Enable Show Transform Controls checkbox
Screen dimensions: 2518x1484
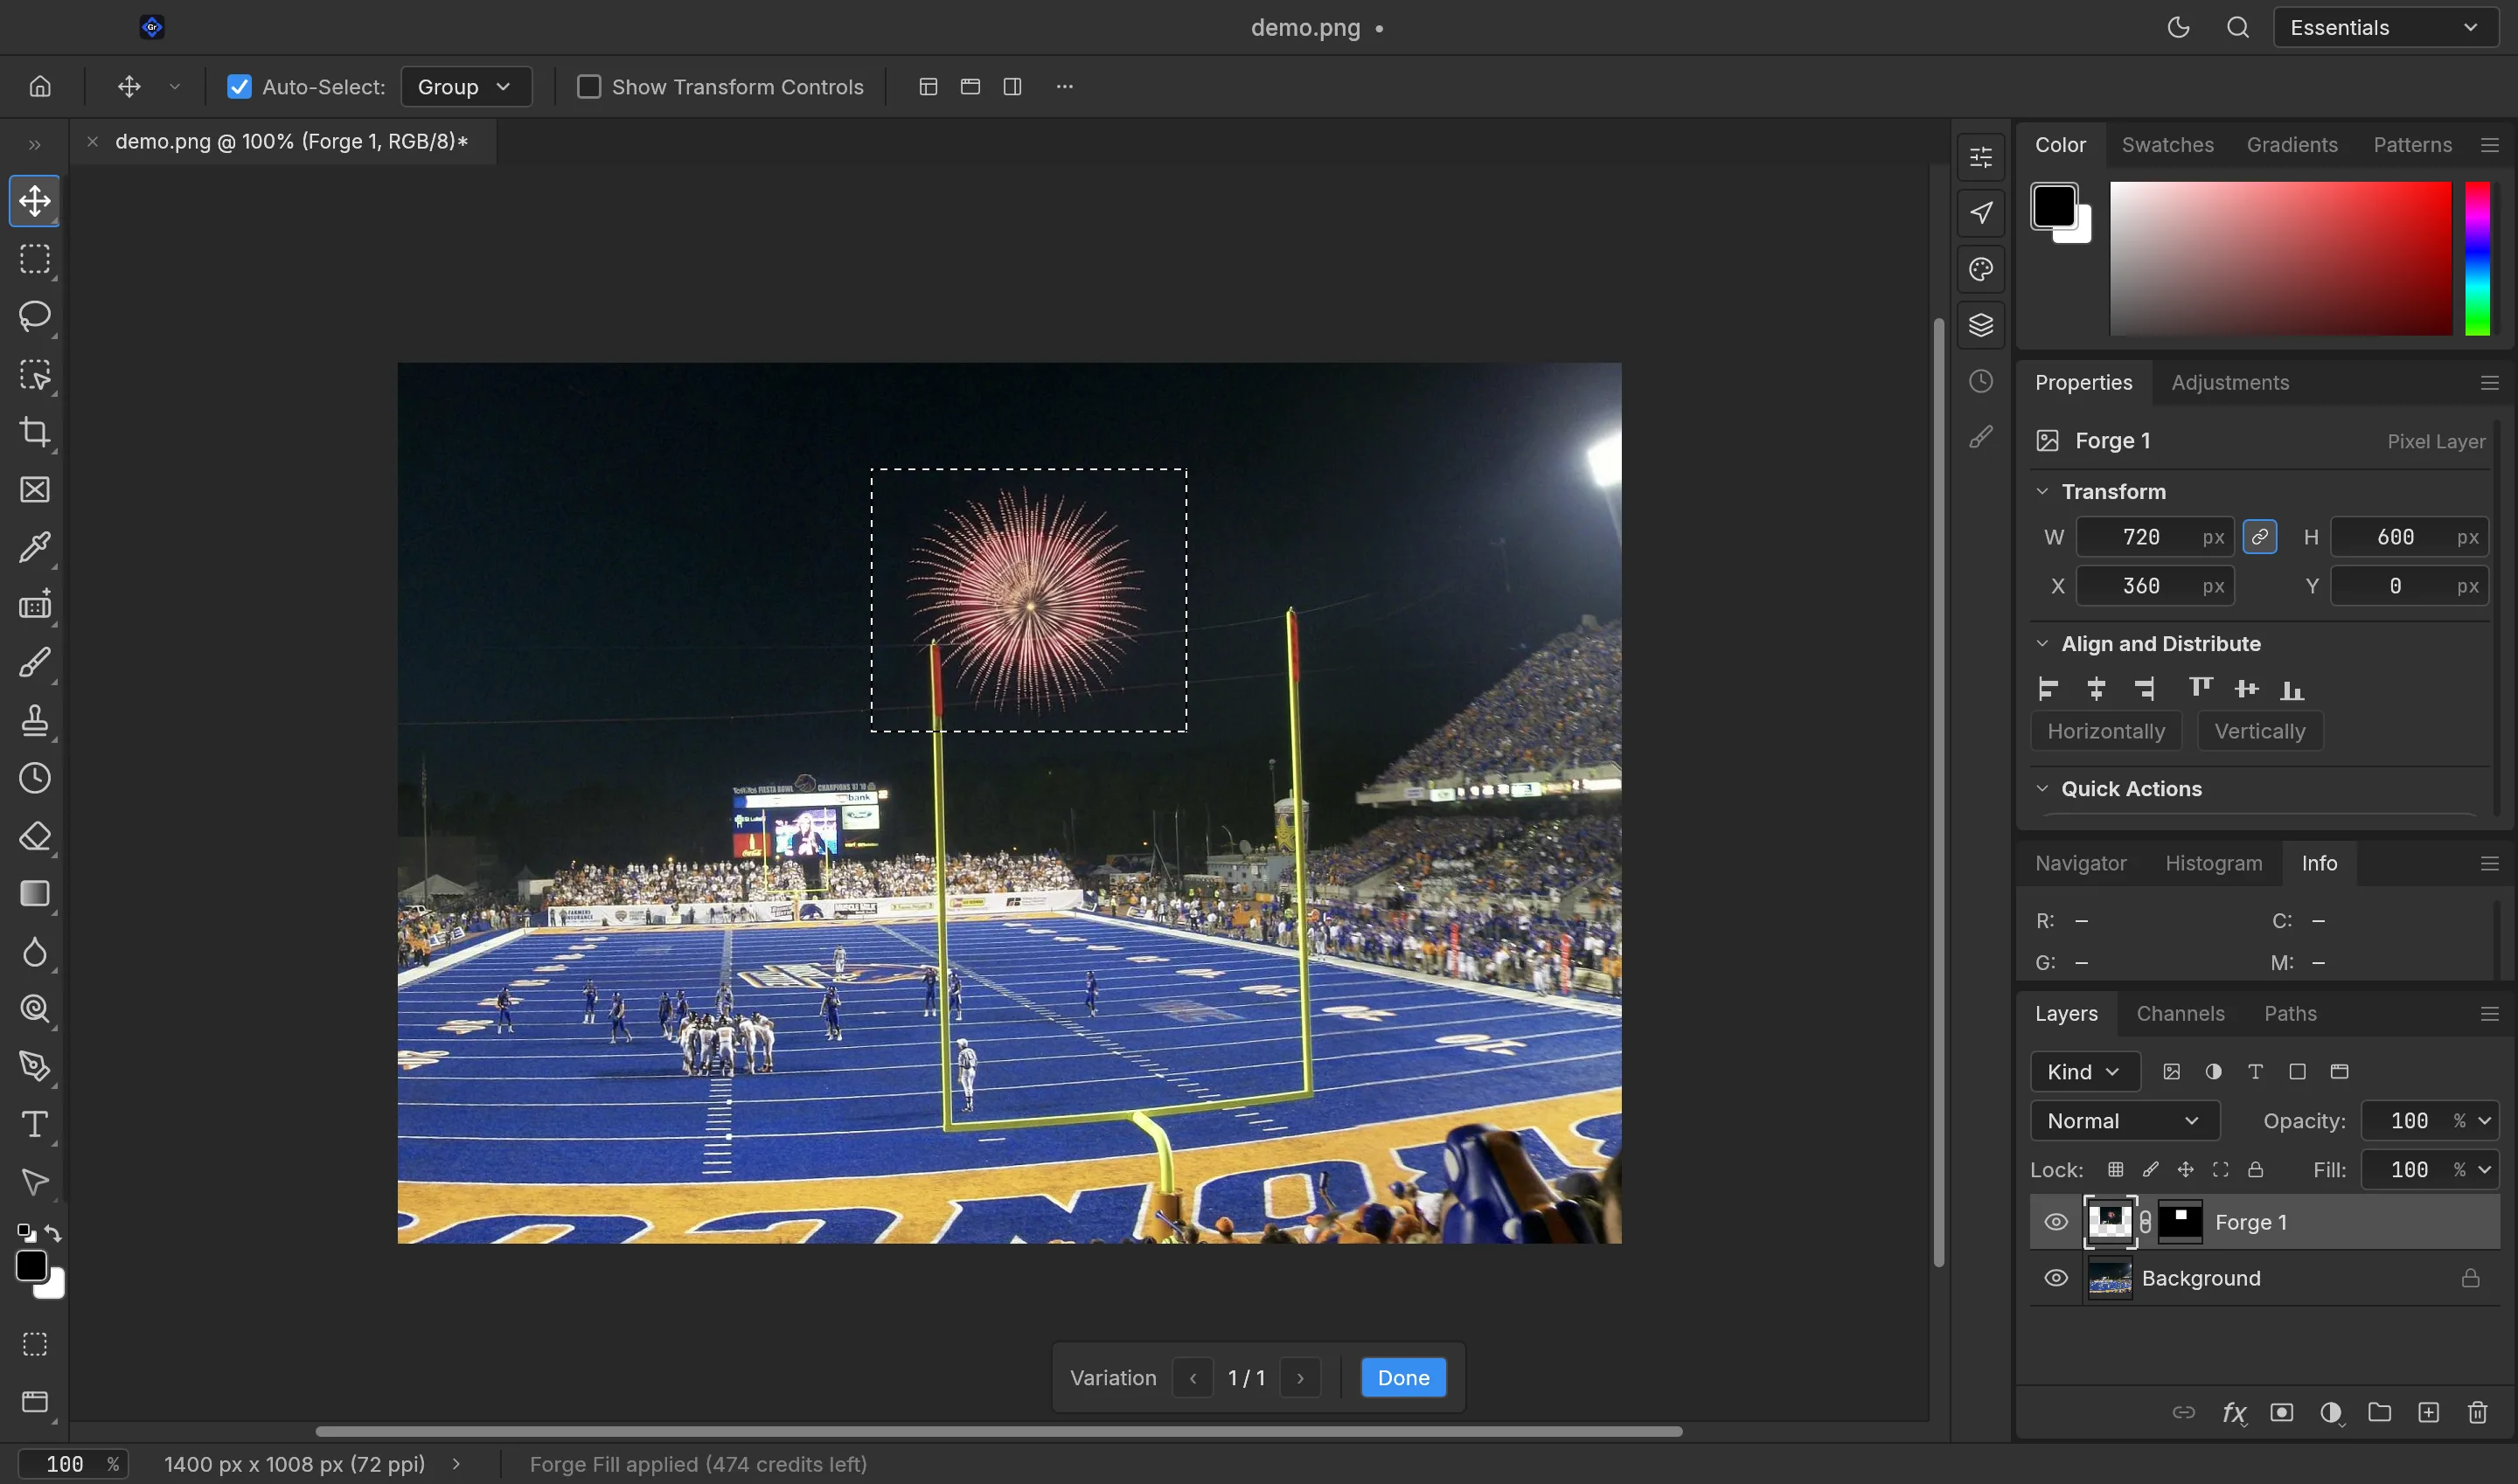[589, 87]
